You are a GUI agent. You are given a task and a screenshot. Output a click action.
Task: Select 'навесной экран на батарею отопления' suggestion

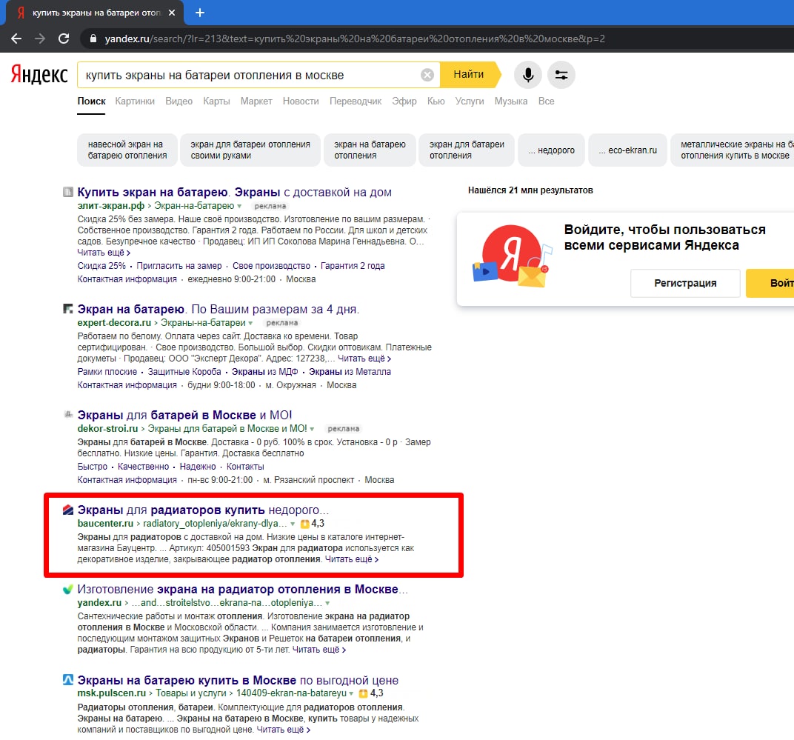pyautogui.click(x=127, y=150)
